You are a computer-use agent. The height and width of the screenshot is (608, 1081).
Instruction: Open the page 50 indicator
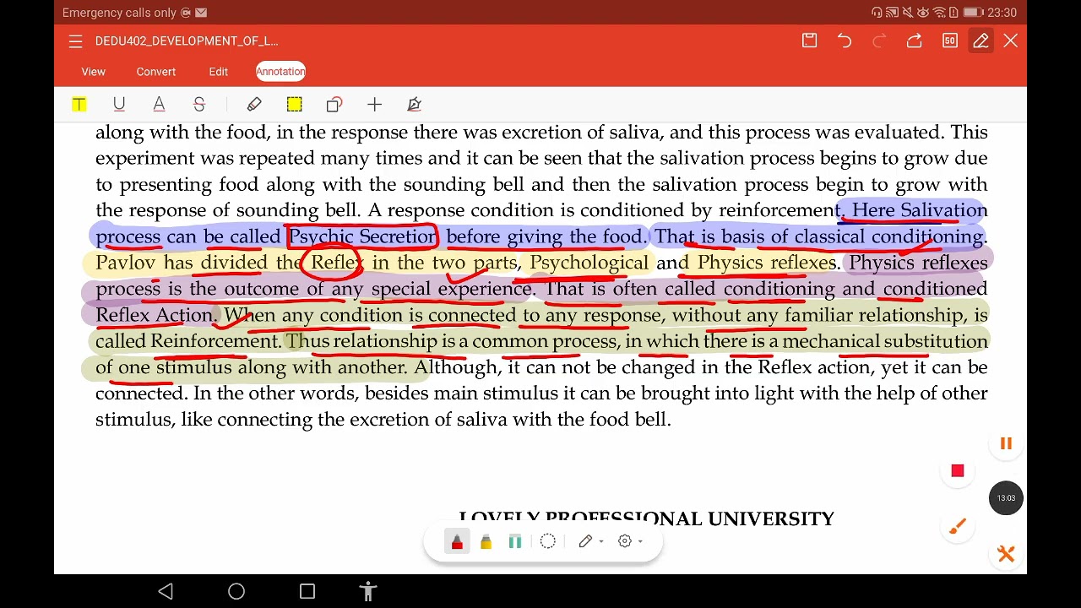949,41
